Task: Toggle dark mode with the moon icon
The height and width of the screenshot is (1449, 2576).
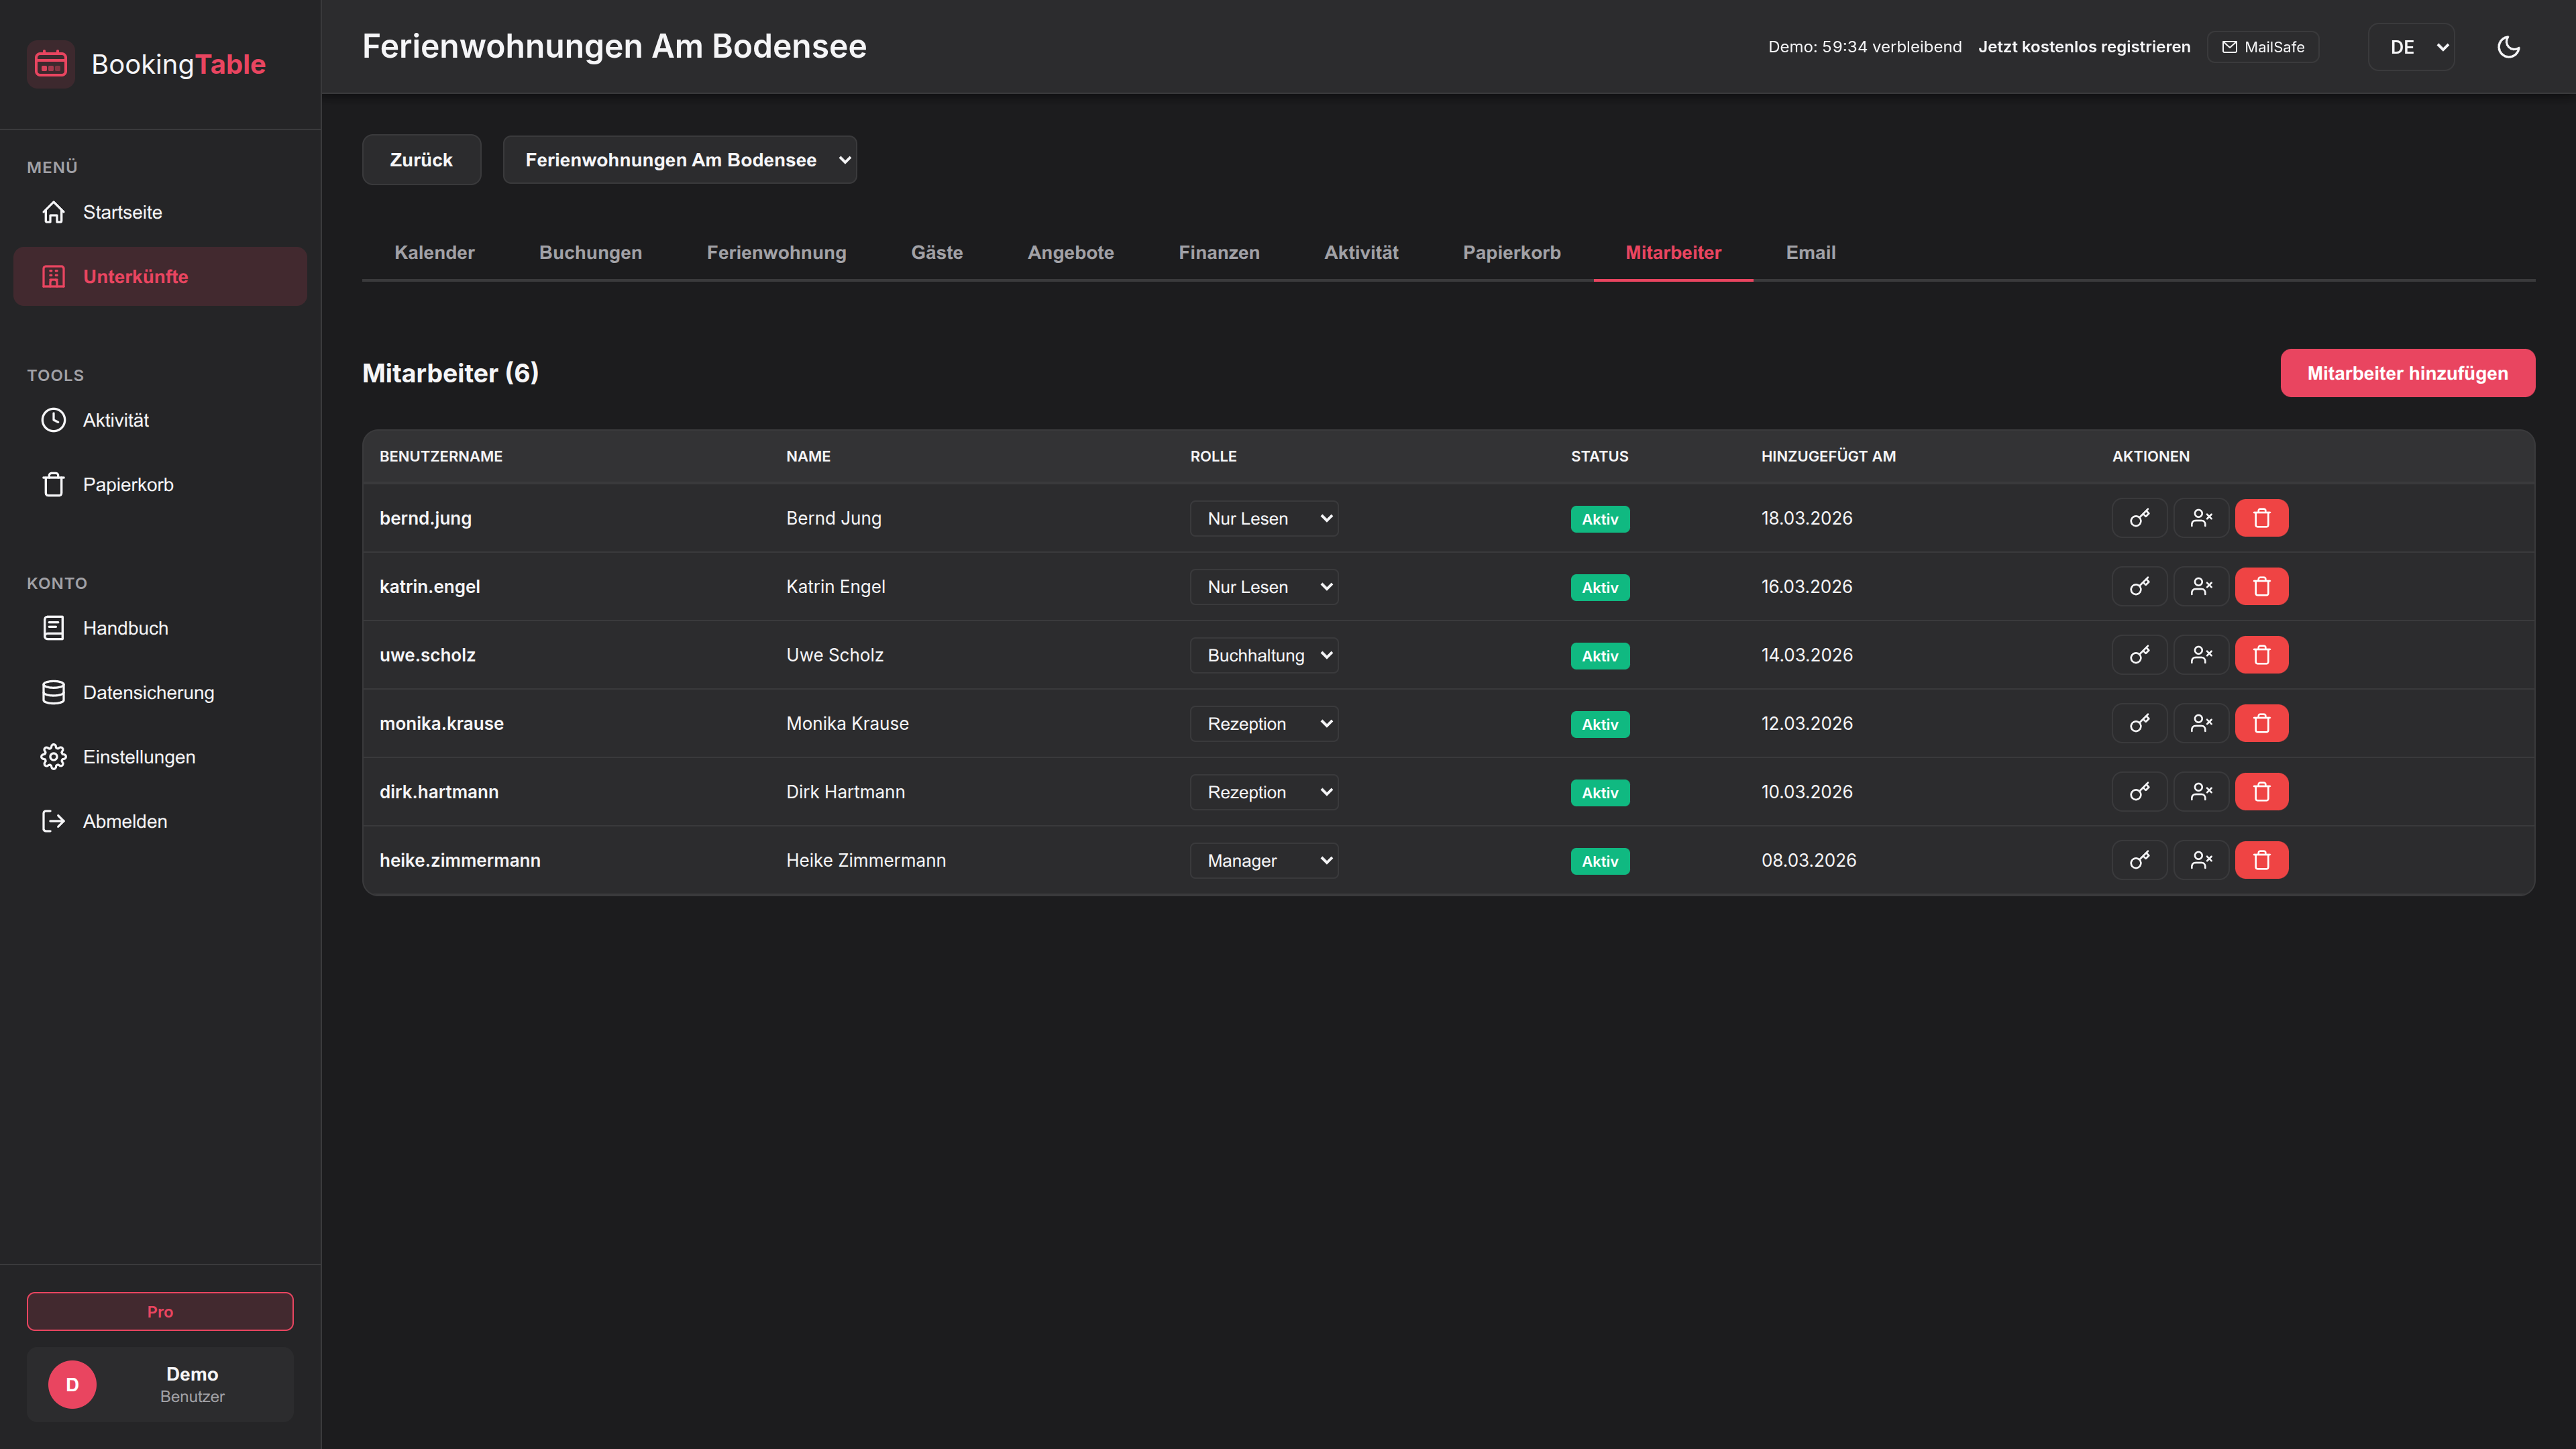Action: tap(2508, 47)
